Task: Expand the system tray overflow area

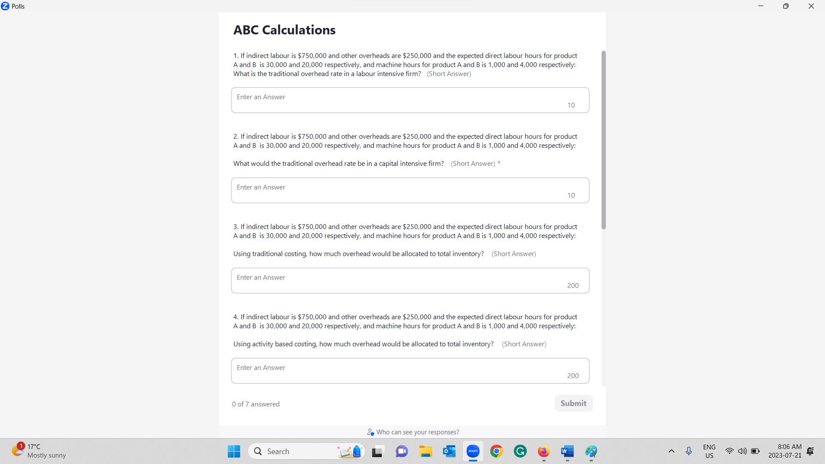Action: (x=672, y=451)
